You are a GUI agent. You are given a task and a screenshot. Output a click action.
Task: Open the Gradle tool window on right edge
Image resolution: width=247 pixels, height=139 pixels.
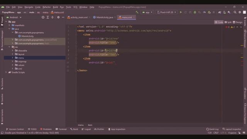point(245,22)
